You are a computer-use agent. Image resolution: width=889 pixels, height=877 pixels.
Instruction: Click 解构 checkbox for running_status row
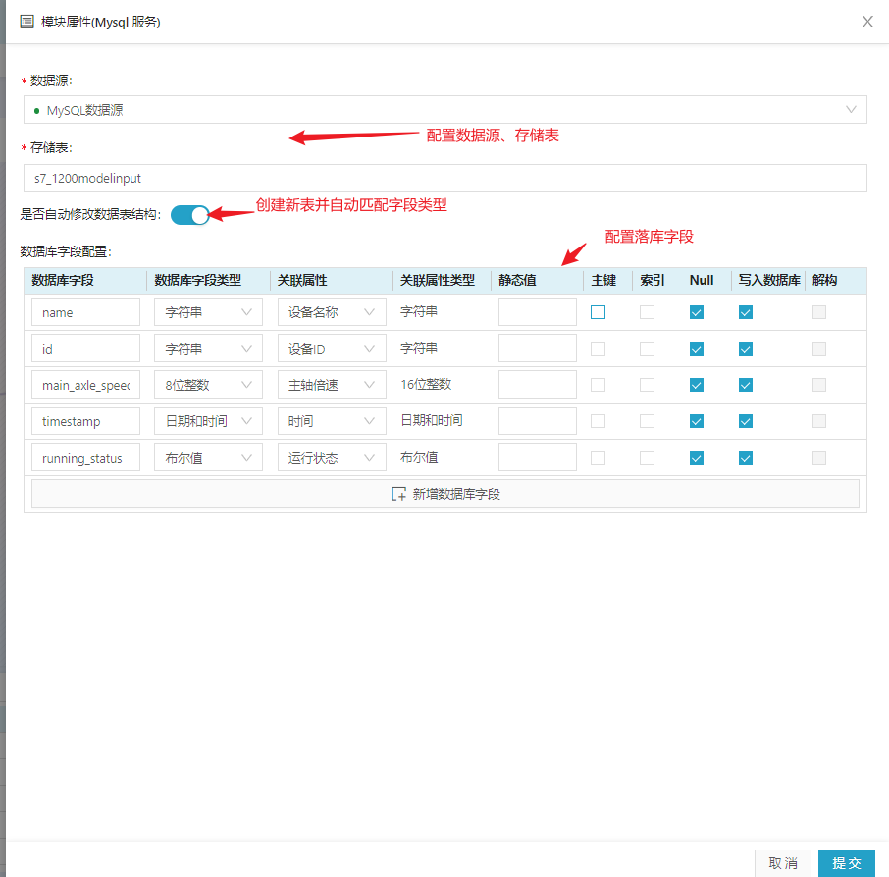point(818,458)
